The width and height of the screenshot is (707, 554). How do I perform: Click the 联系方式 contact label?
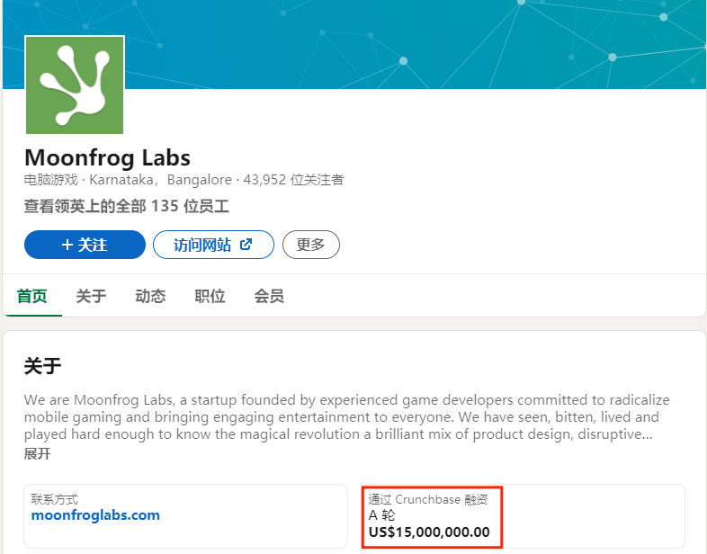point(55,499)
